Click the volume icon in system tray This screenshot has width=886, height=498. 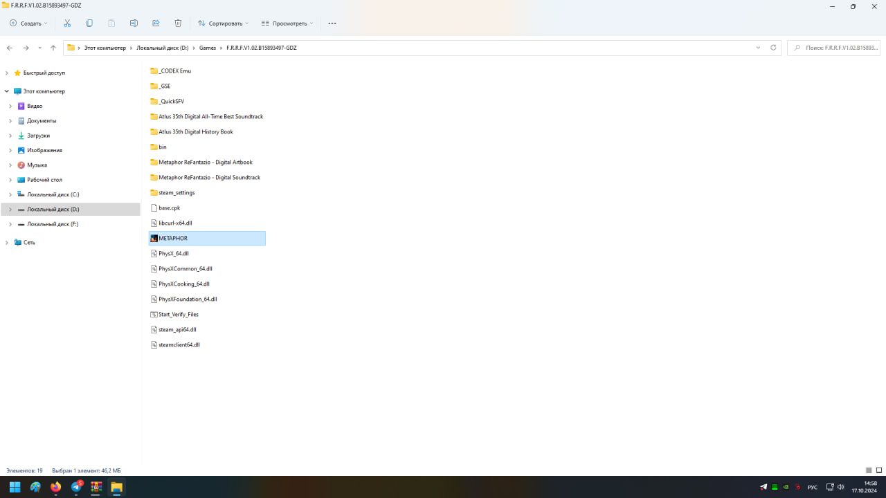point(841,487)
